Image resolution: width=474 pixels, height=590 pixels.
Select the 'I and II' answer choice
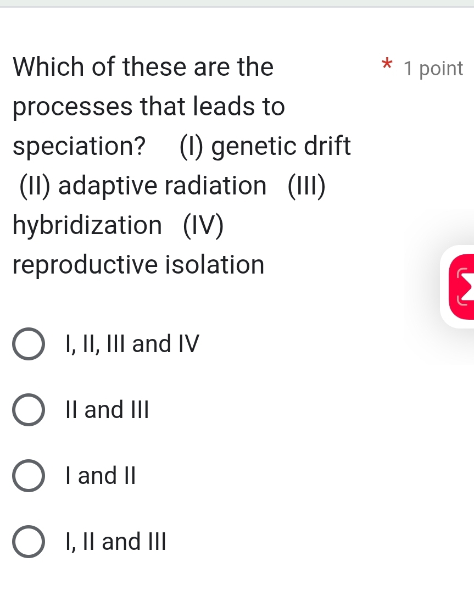point(101,476)
